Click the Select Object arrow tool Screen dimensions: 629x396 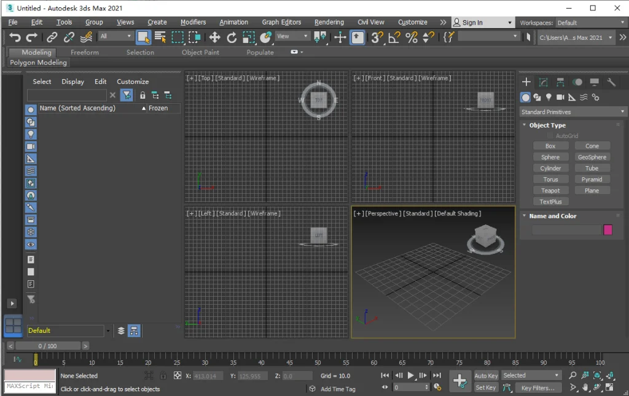point(143,37)
